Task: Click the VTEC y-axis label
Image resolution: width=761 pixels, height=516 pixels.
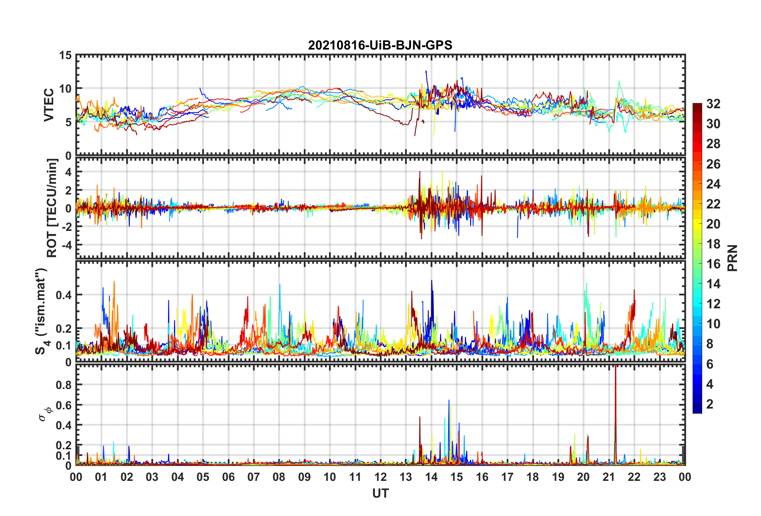Action: point(49,105)
